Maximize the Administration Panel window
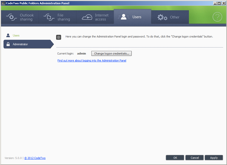 click(219, 3)
